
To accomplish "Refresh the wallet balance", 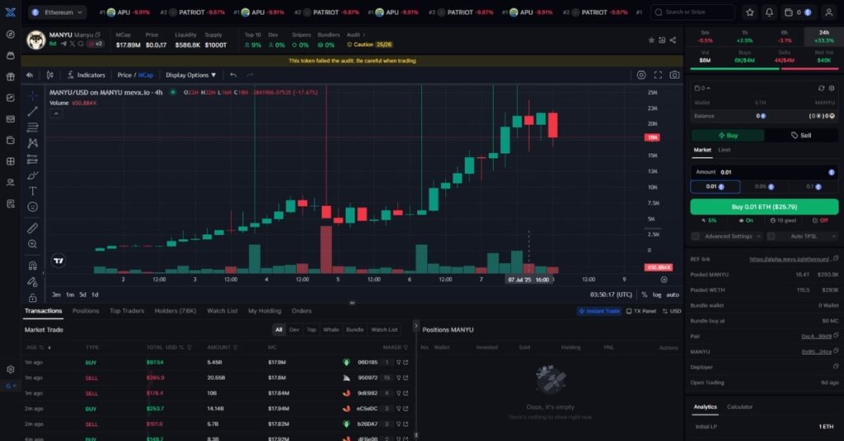I will click(821, 88).
